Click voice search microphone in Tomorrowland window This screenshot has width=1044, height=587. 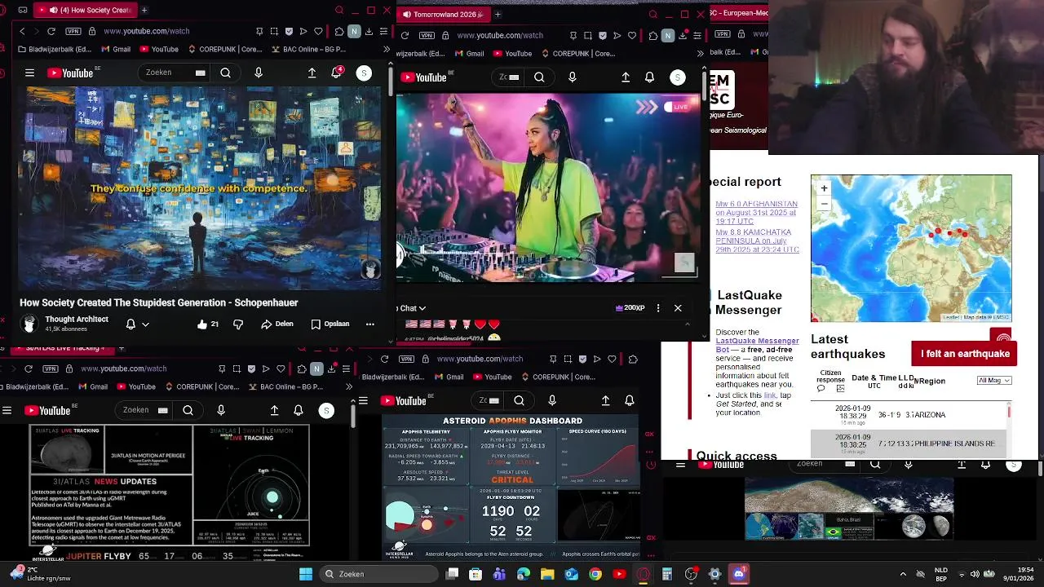tap(572, 77)
